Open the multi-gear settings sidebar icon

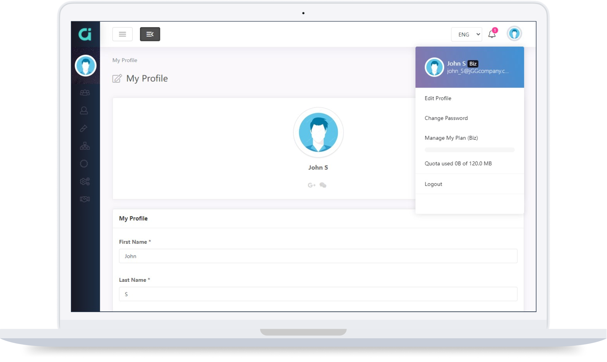(x=85, y=181)
